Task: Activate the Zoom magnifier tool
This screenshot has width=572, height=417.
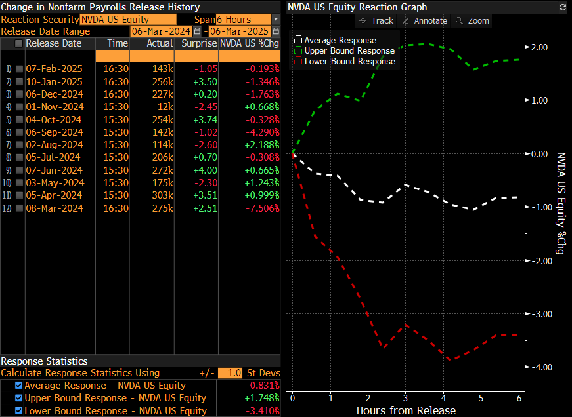Action: (x=472, y=21)
